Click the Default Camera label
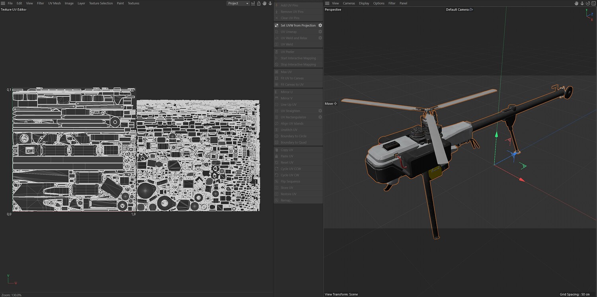 click(x=457, y=10)
